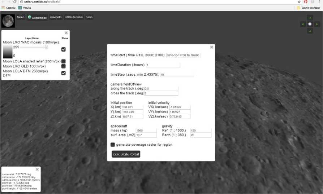
Task: Close the layers panel
Action: [66, 33]
